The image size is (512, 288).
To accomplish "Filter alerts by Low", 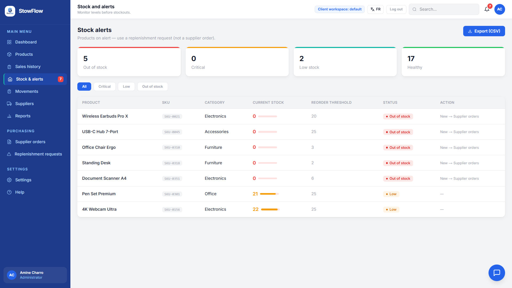I will click(x=126, y=87).
